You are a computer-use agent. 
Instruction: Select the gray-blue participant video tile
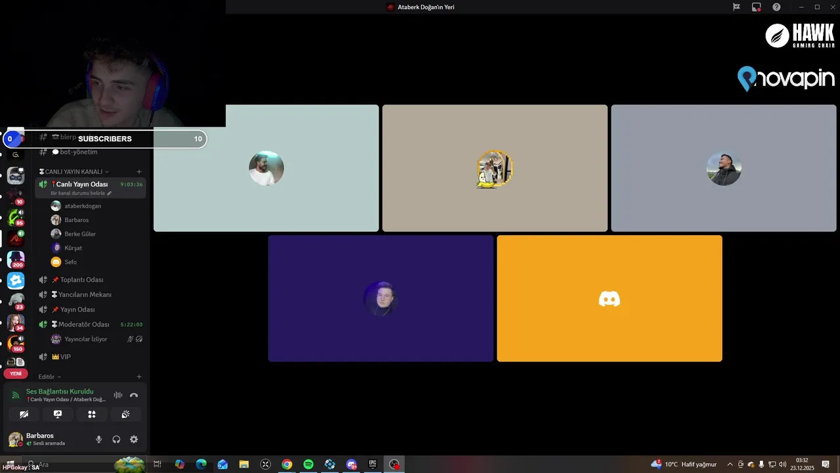(724, 168)
